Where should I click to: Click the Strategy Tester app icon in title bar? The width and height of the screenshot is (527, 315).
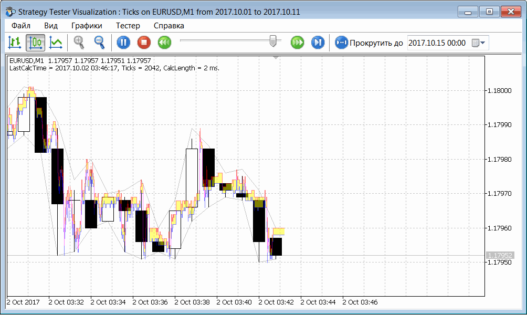10,12
